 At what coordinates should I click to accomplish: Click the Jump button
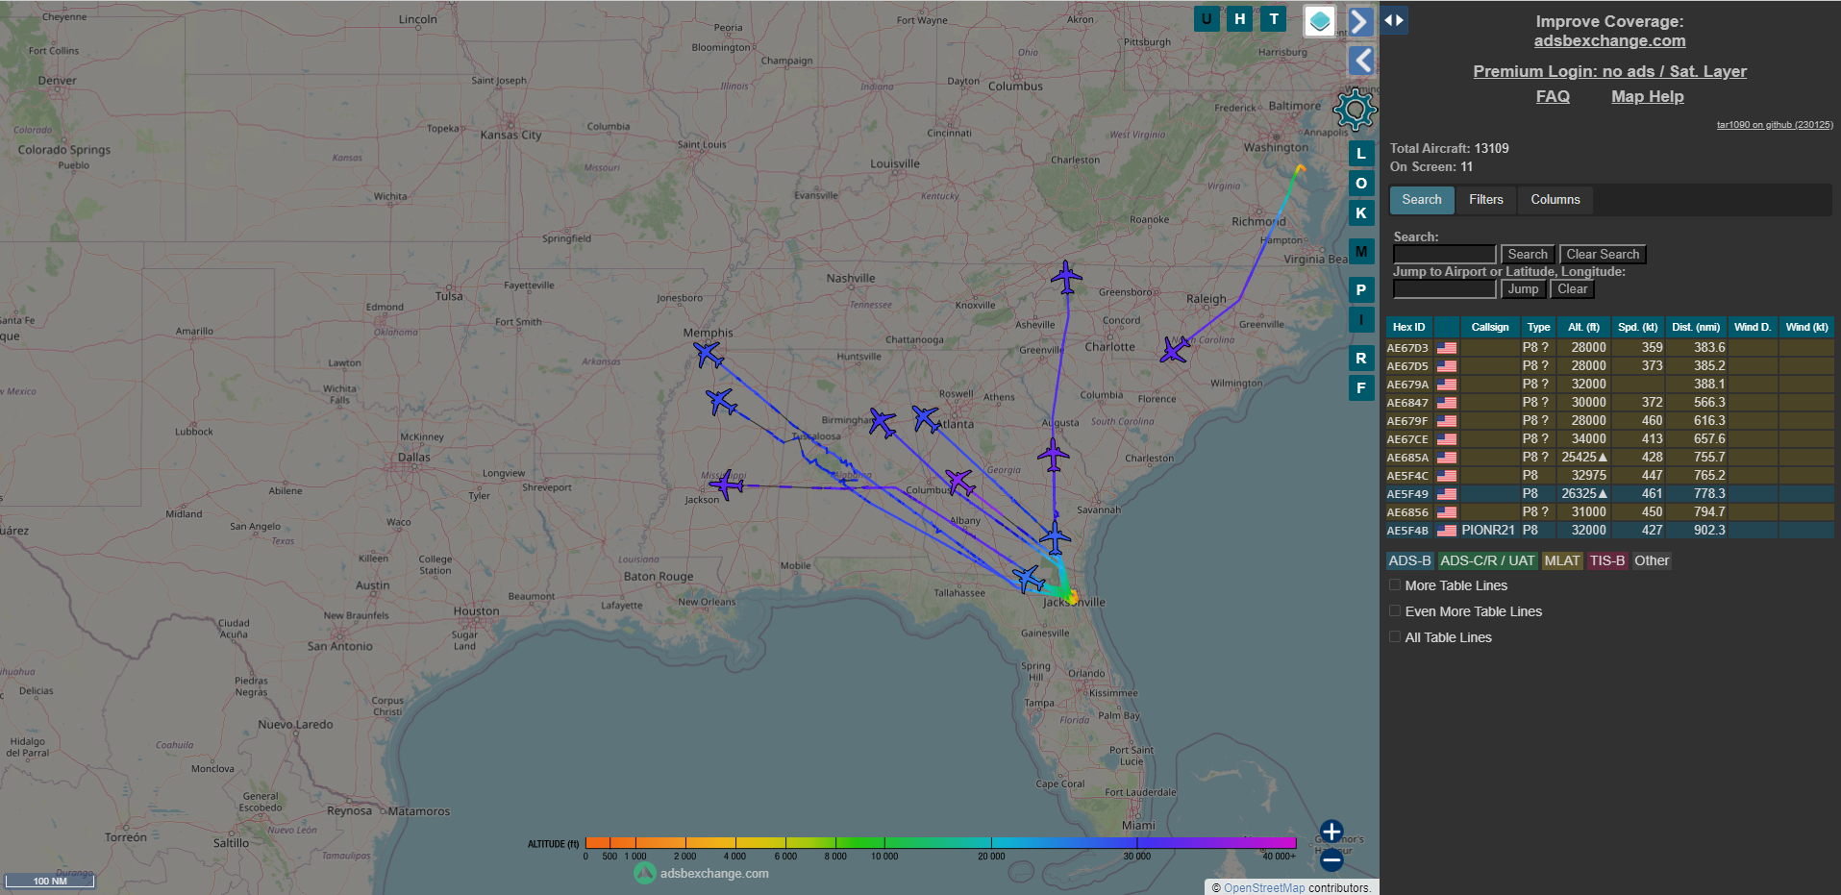tap(1523, 289)
